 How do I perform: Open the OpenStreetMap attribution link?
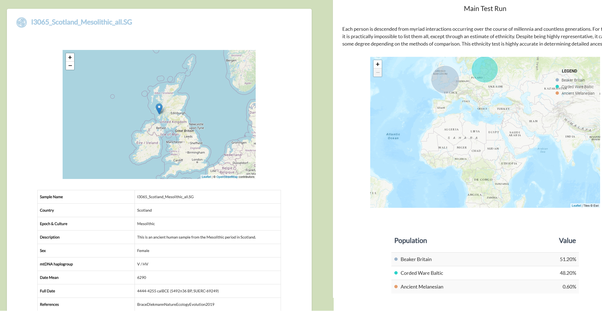[227, 177]
